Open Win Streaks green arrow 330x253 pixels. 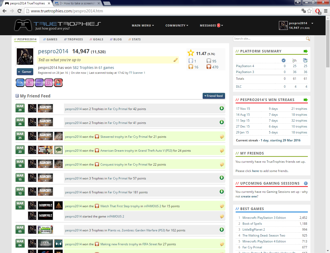click(x=306, y=100)
